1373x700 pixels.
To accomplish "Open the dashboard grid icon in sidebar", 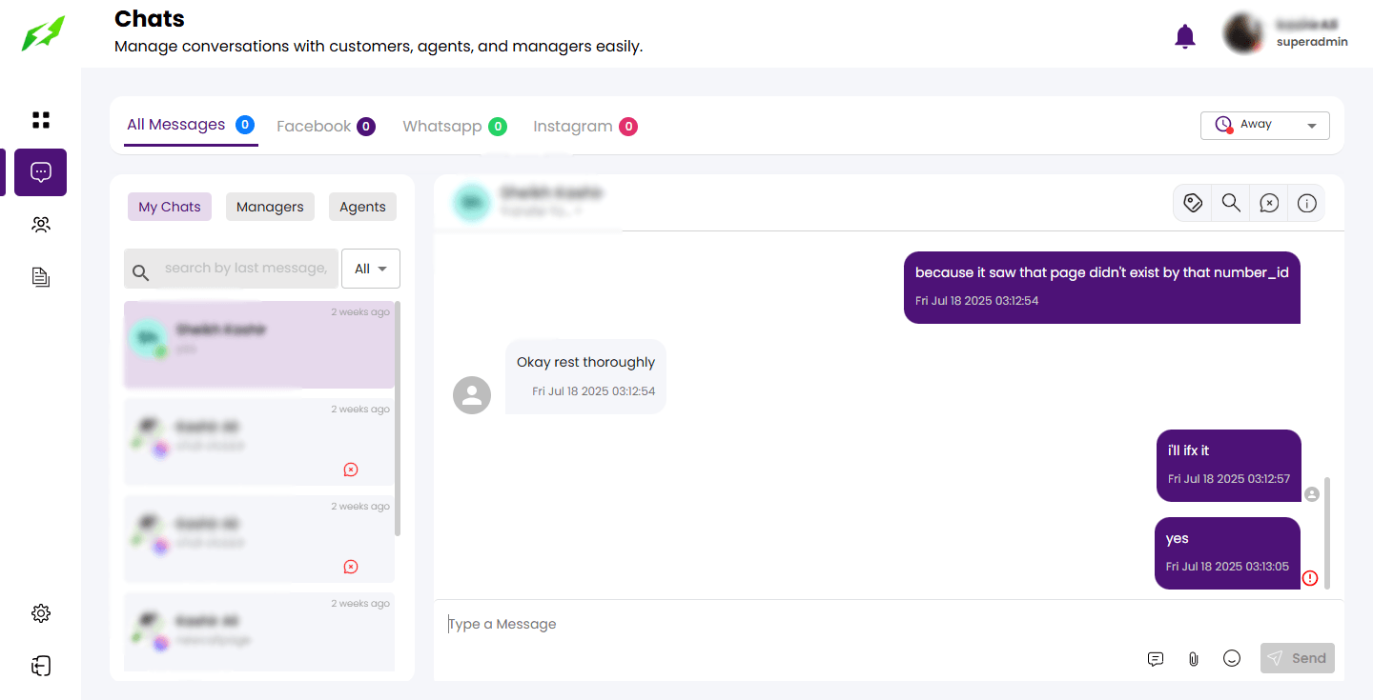I will coord(41,120).
